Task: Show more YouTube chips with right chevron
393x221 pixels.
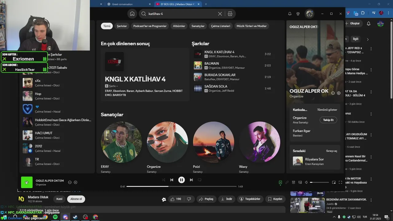Action: pyautogui.click(x=368, y=39)
